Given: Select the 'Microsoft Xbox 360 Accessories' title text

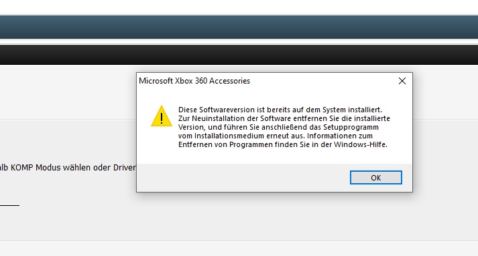Looking at the screenshot, I should 194,81.
